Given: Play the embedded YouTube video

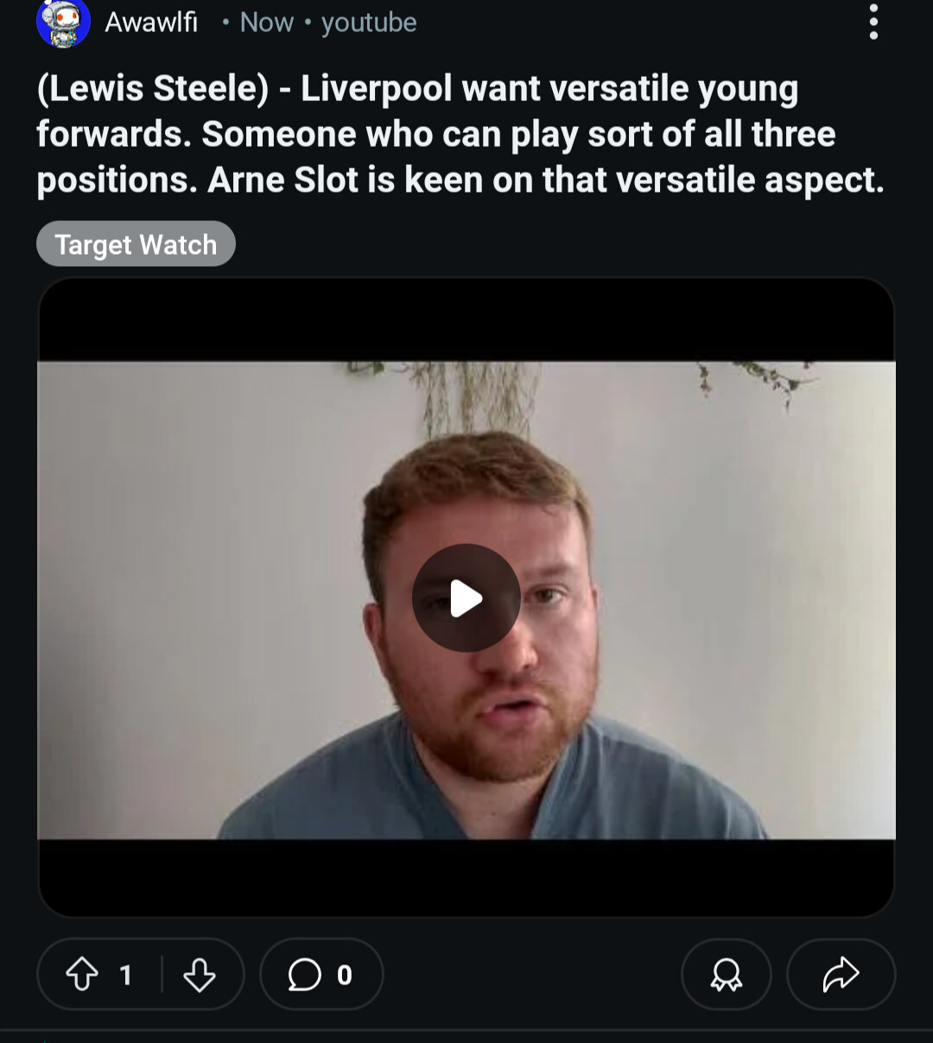Looking at the screenshot, I should 466,597.
